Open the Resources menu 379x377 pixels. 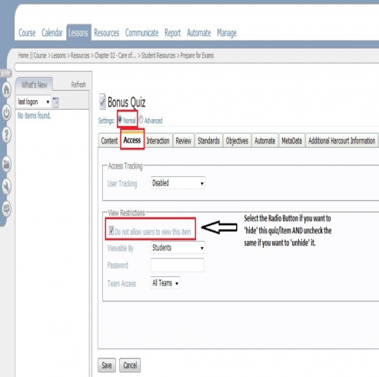(x=107, y=33)
